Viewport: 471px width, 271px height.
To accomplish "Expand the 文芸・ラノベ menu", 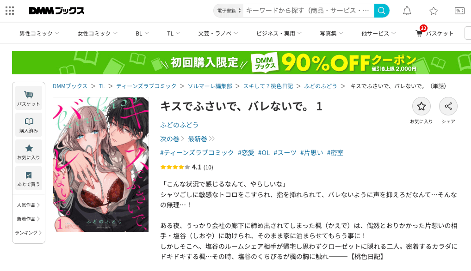I will click(x=218, y=33).
